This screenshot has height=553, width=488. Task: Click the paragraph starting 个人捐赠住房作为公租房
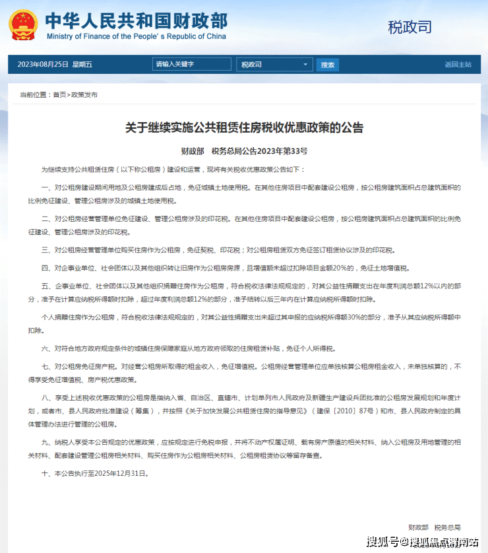click(x=244, y=324)
